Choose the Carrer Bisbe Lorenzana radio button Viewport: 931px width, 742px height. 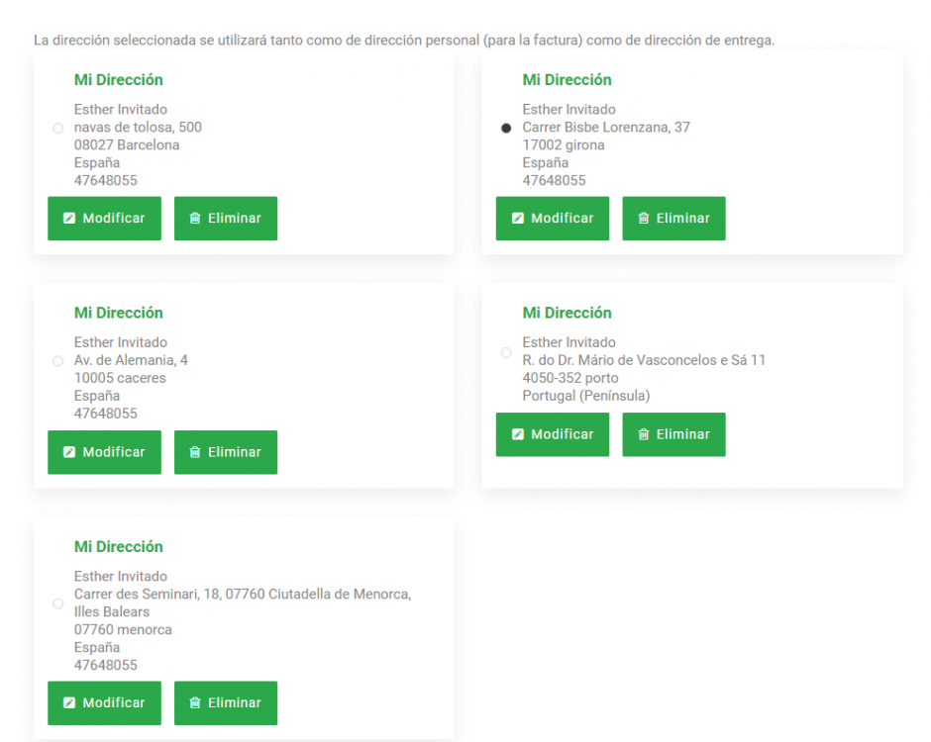(x=506, y=128)
